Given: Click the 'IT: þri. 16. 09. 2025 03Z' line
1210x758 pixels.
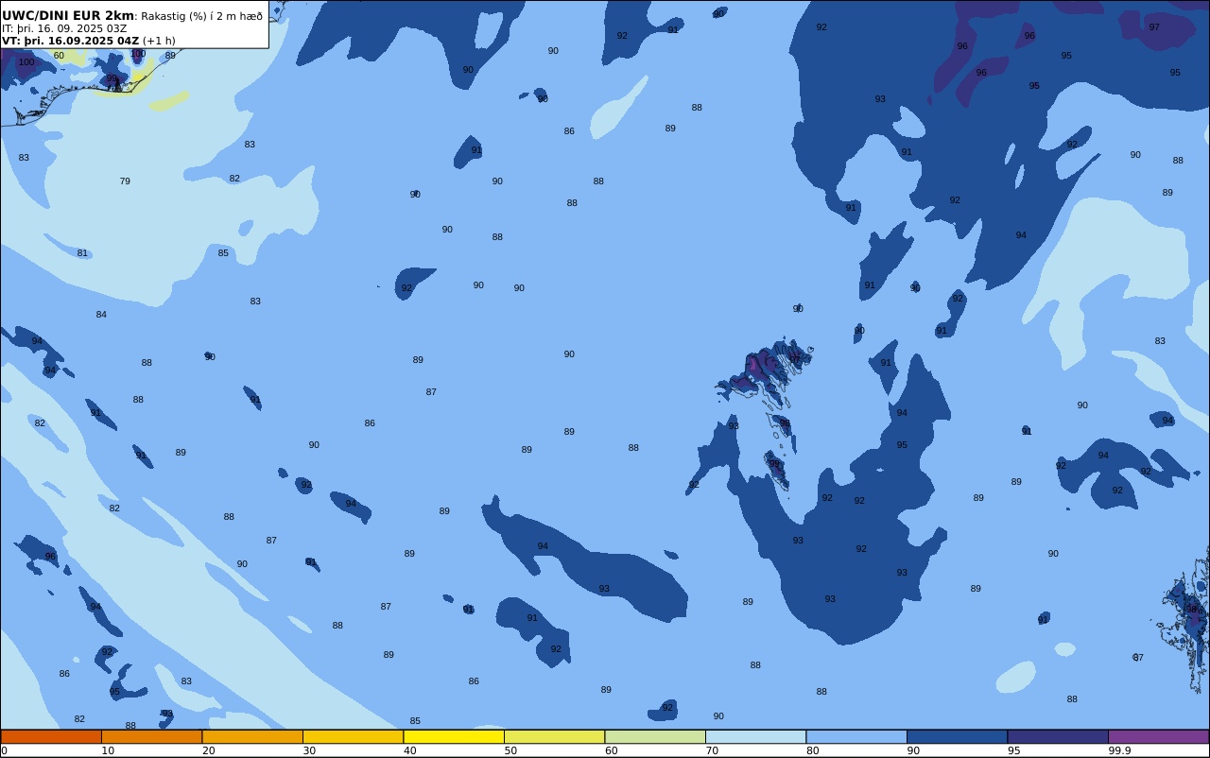Looking at the screenshot, I should click(64, 28).
